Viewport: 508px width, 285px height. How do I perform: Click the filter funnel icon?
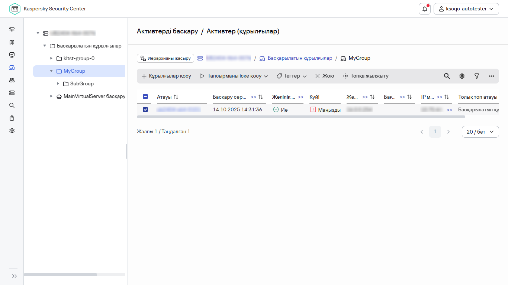click(x=477, y=76)
